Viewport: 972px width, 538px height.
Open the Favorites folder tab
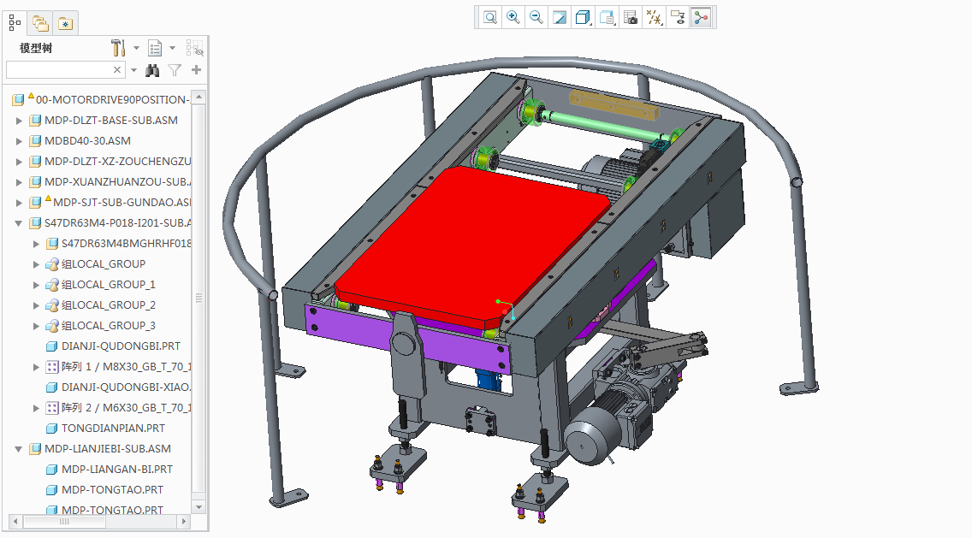[x=64, y=22]
